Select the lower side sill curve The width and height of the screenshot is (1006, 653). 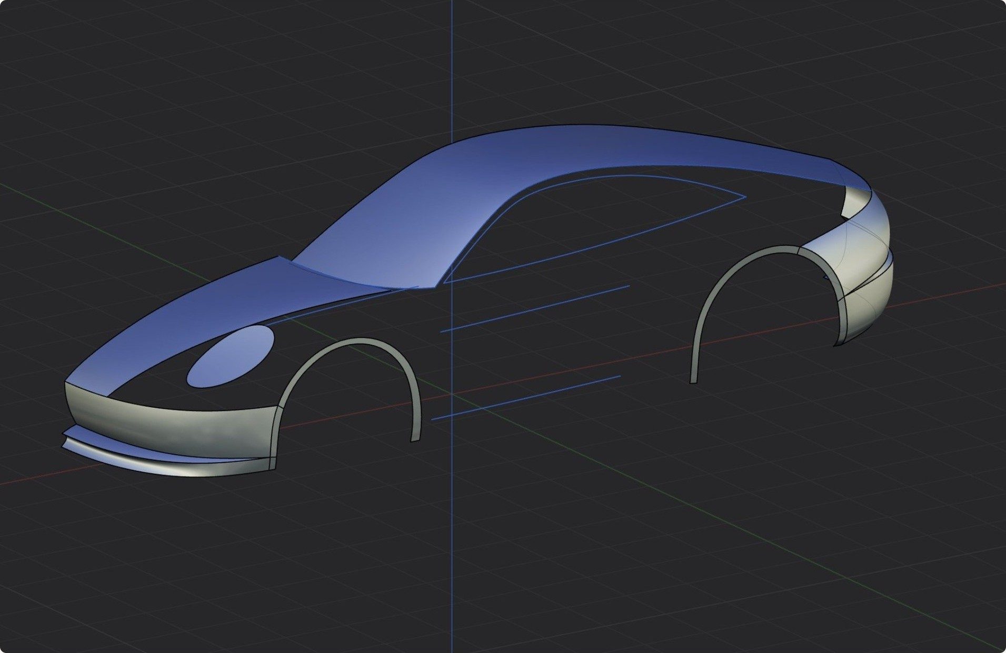[525, 398]
